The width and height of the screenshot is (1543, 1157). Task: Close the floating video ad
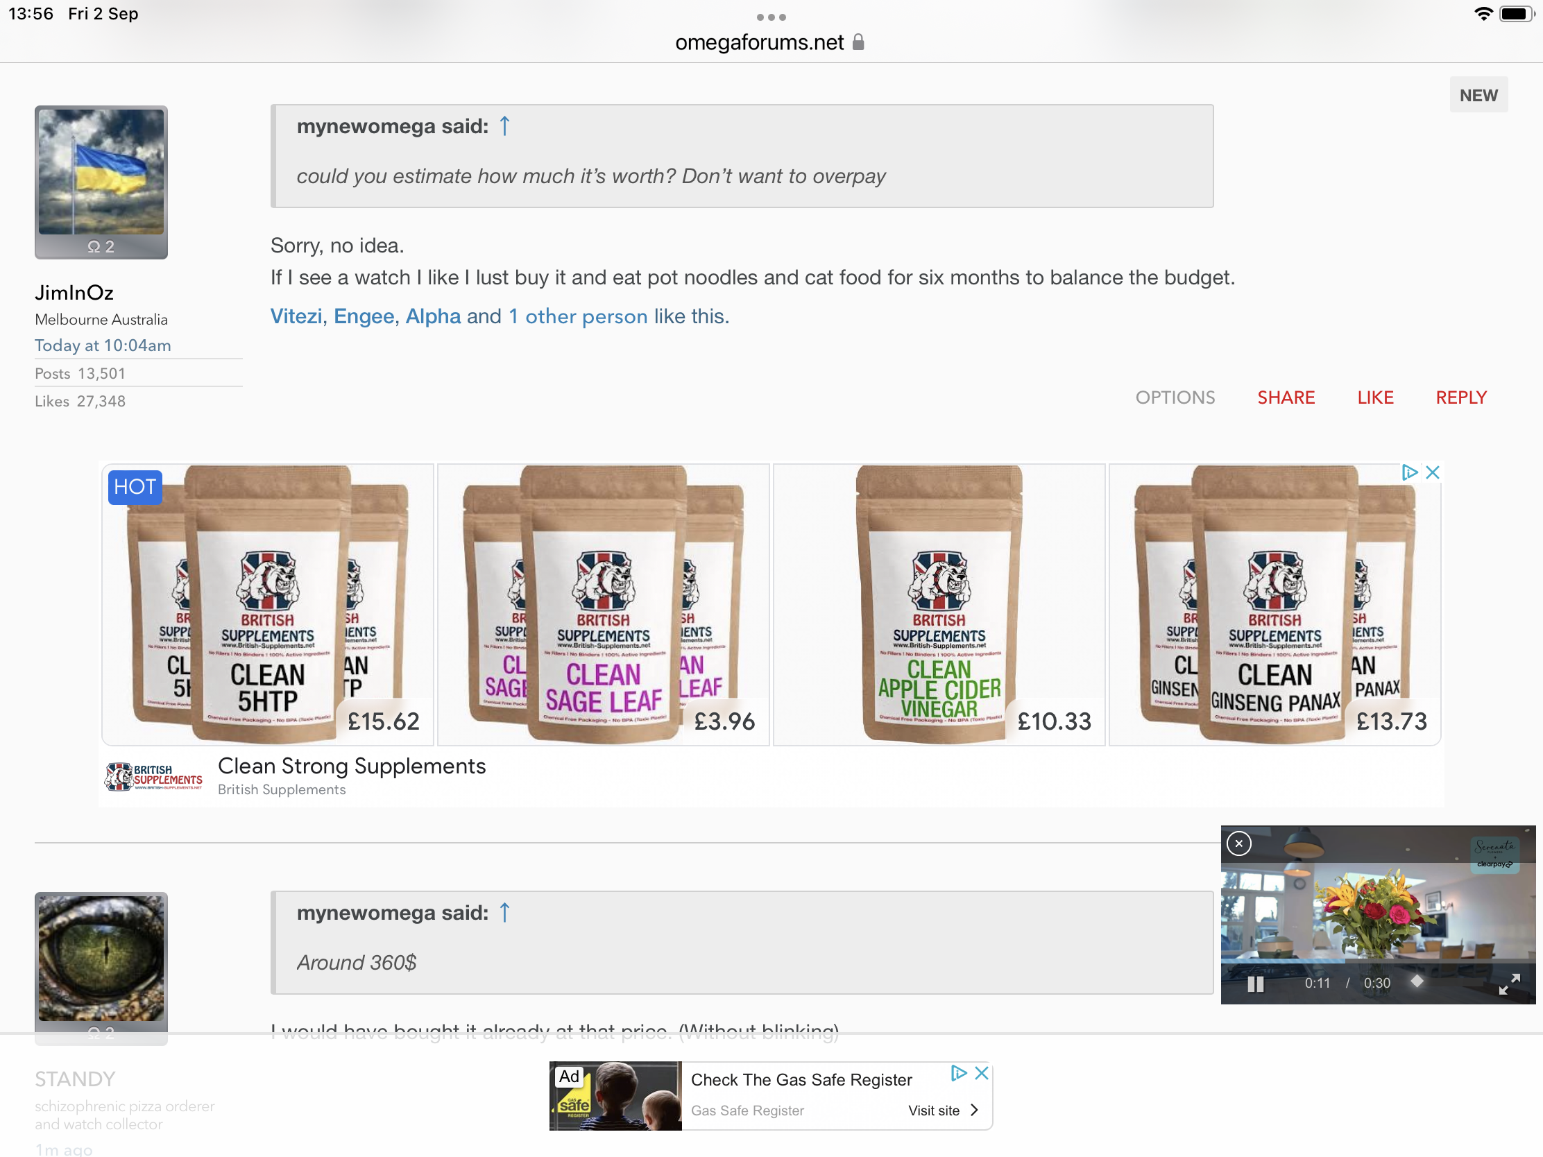point(1239,844)
